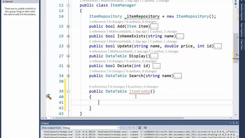Collapse the General toolbox group
The height and width of the screenshot is (138, 245).
tap(3, 2)
